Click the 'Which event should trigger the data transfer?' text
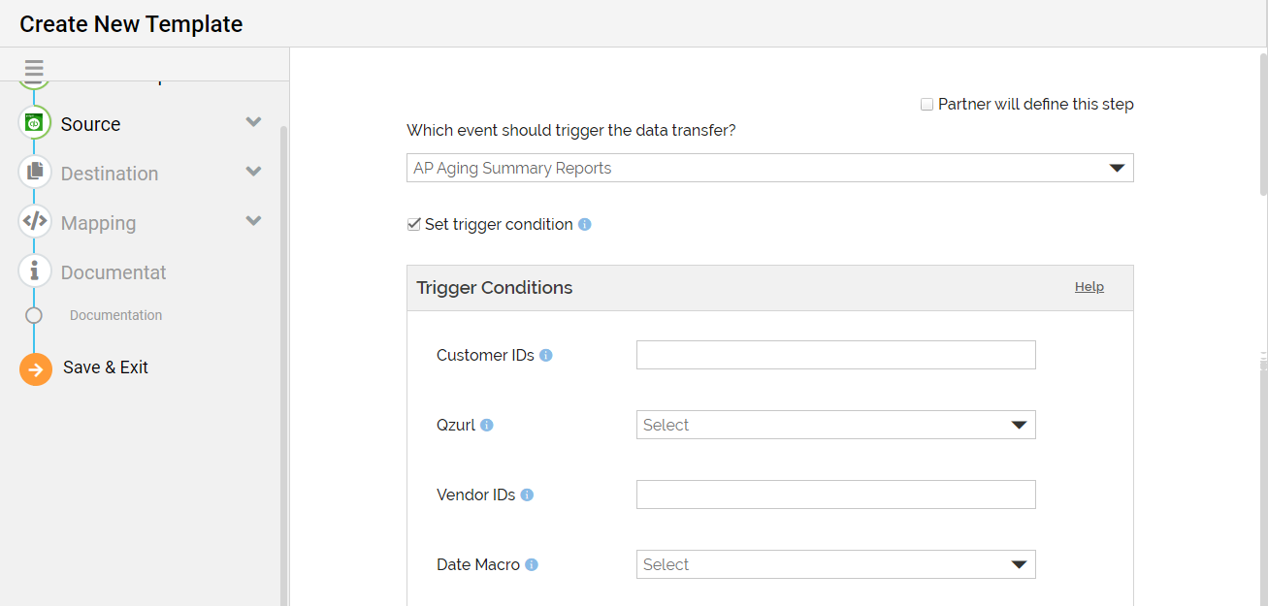Screen dimensions: 1268x606 [571, 130]
